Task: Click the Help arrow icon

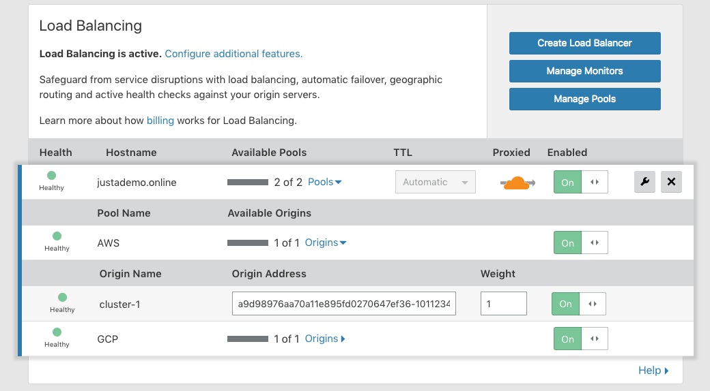Action: [666, 371]
